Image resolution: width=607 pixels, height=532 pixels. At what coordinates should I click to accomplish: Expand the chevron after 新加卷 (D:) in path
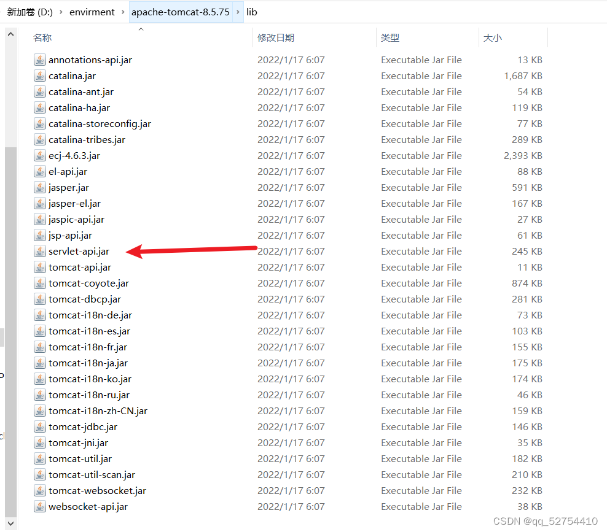[61, 12]
